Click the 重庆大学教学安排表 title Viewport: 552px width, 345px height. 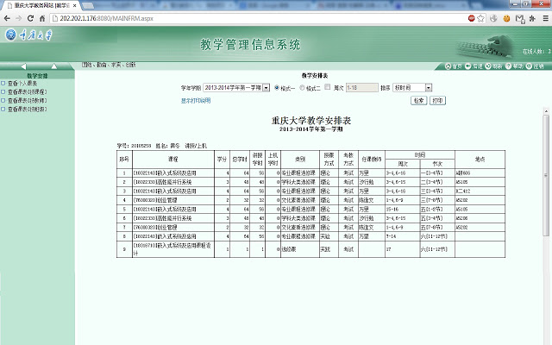[x=311, y=121]
